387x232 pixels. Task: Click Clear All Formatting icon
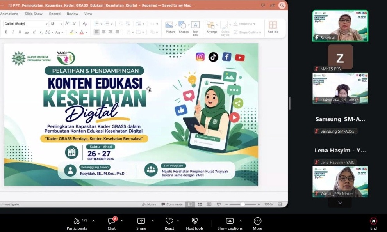pyautogui.click(x=85, y=24)
